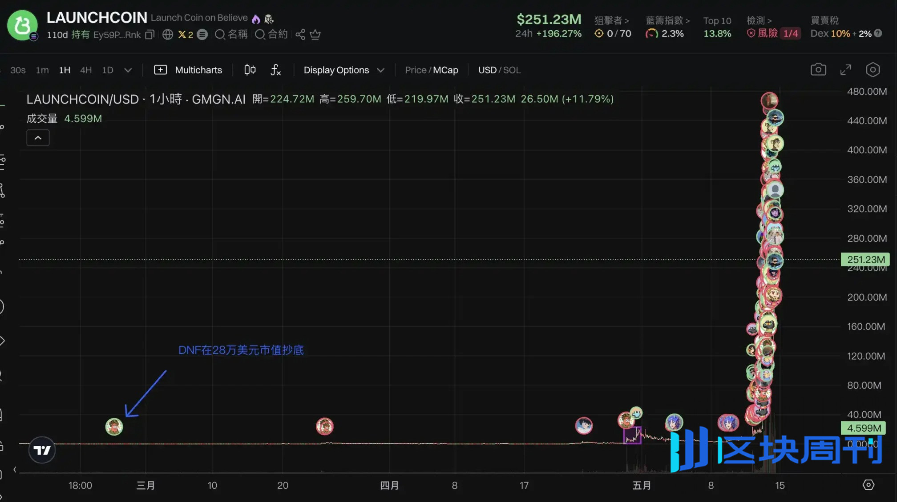Click the Solana round gray icon

[x=202, y=35]
